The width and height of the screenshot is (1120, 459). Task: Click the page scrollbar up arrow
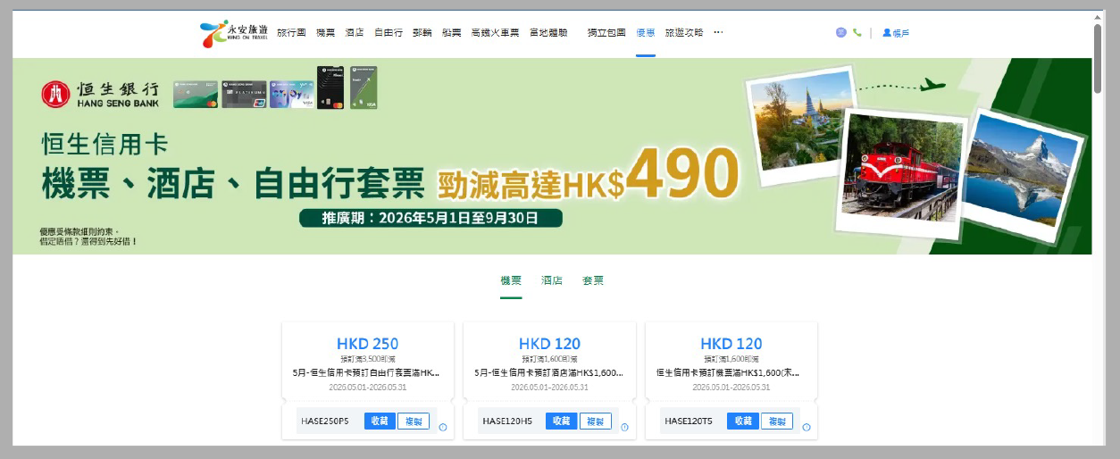click(1099, 16)
